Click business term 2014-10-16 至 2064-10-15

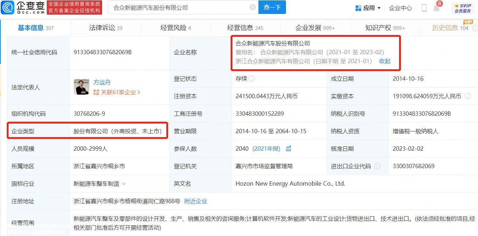[271, 131]
